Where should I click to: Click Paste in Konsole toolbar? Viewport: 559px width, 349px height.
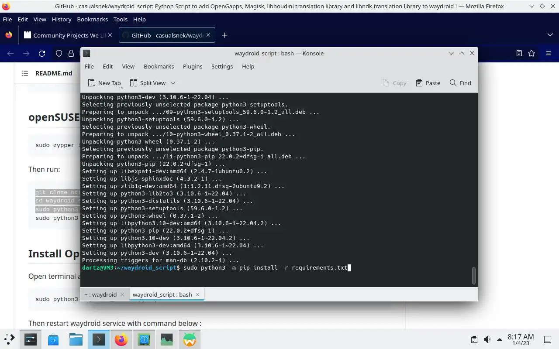tap(428, 83)
